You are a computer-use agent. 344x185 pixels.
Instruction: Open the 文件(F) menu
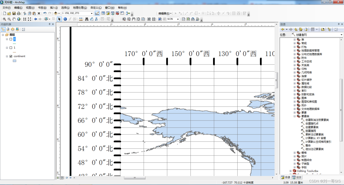click(x=7, y=8)
